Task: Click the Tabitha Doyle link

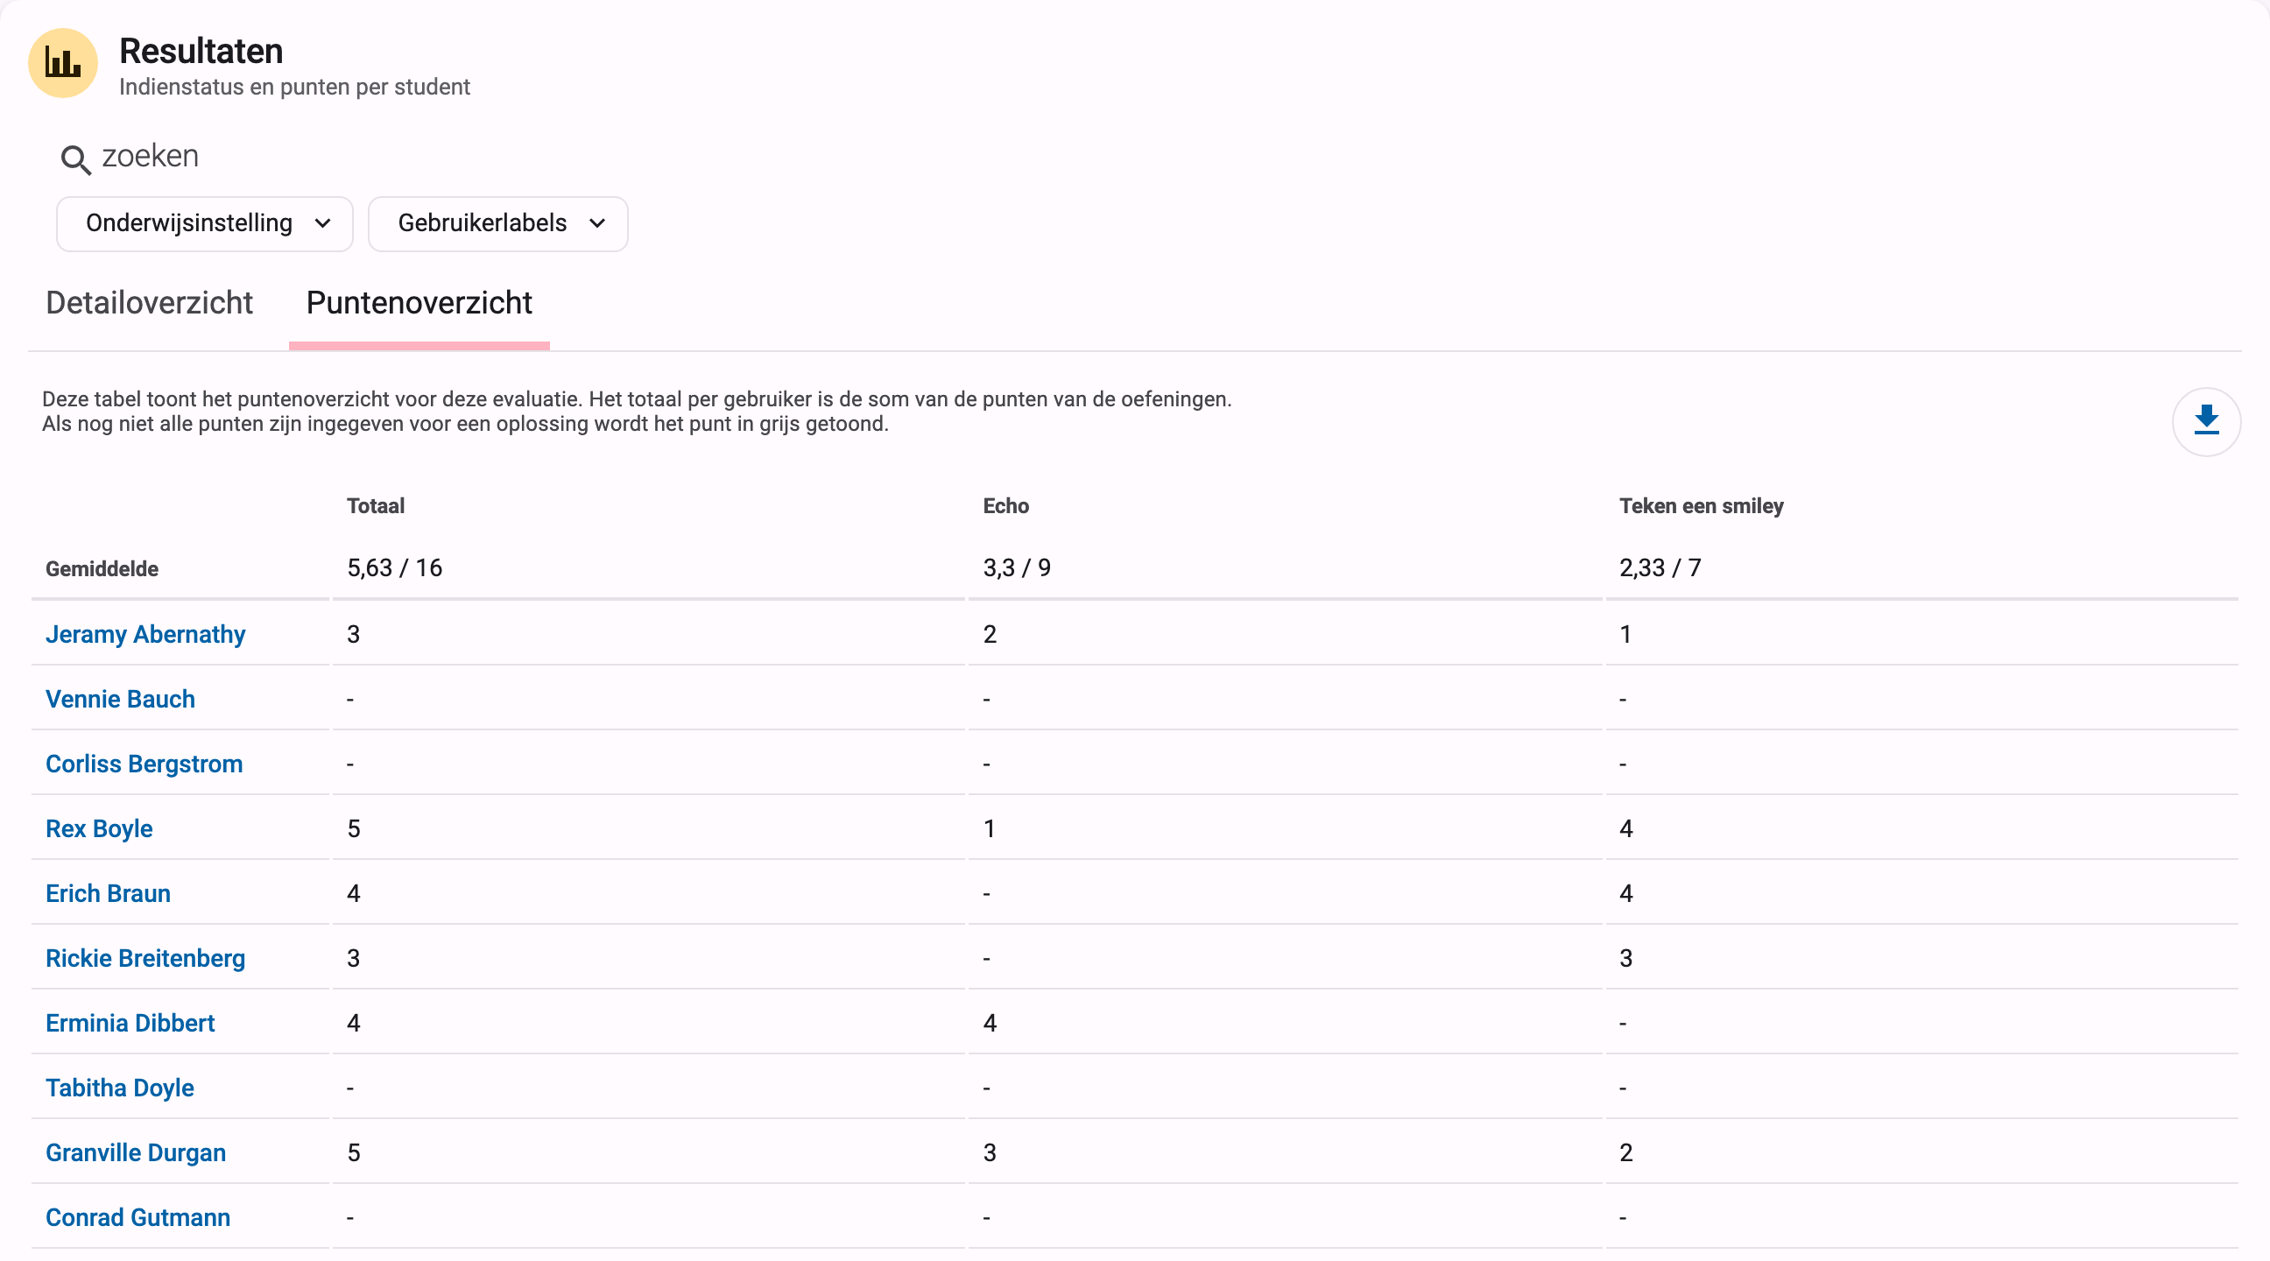Action: 120,1088
